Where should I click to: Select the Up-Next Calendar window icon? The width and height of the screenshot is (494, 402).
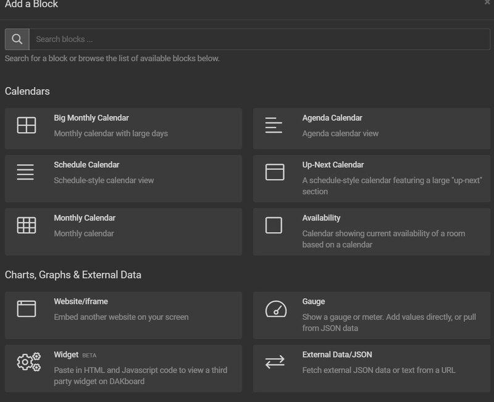tap(275, 172)
